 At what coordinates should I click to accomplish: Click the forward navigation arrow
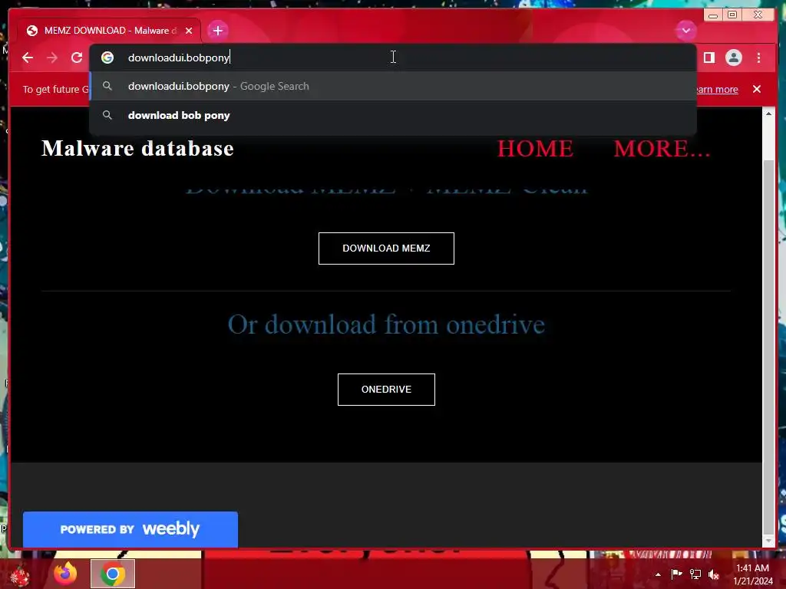52,58
